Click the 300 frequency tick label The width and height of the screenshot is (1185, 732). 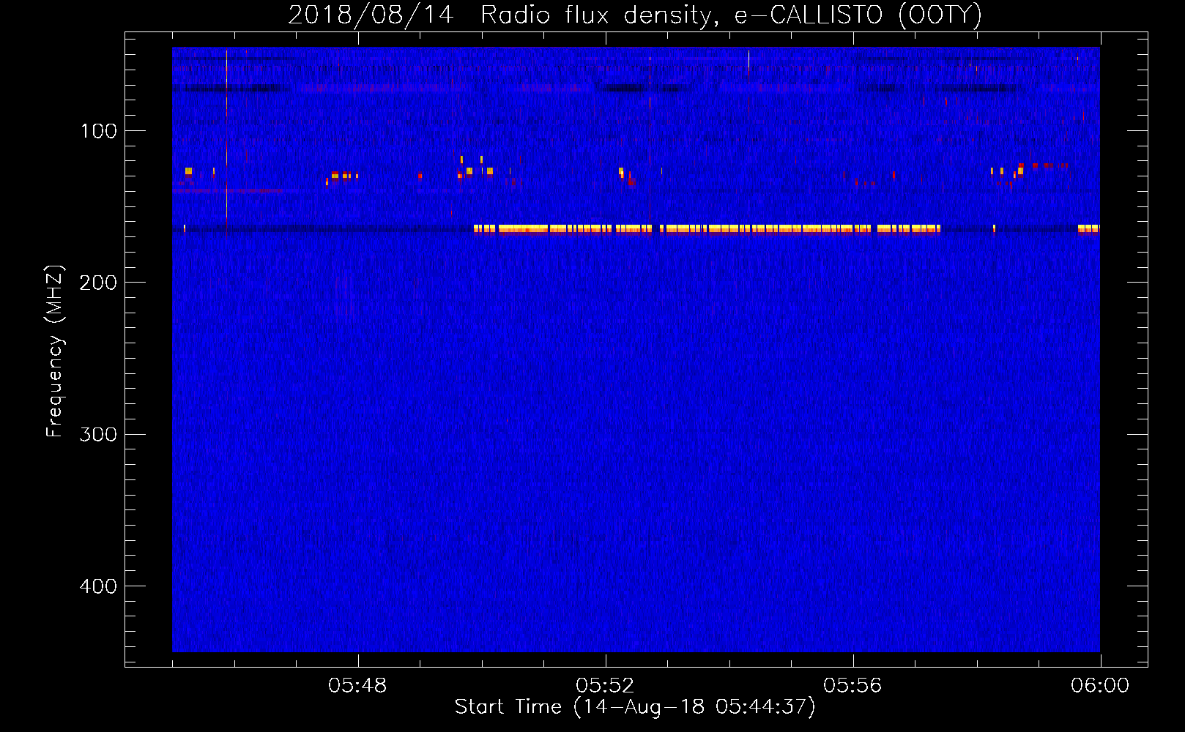coord(98,434)
